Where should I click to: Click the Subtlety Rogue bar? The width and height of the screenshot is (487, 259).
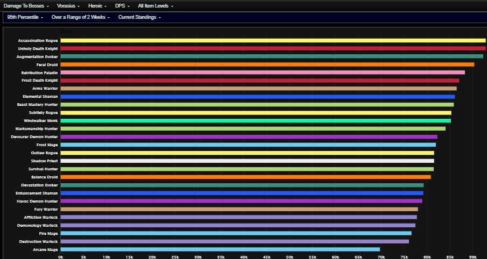coord(256,113)
